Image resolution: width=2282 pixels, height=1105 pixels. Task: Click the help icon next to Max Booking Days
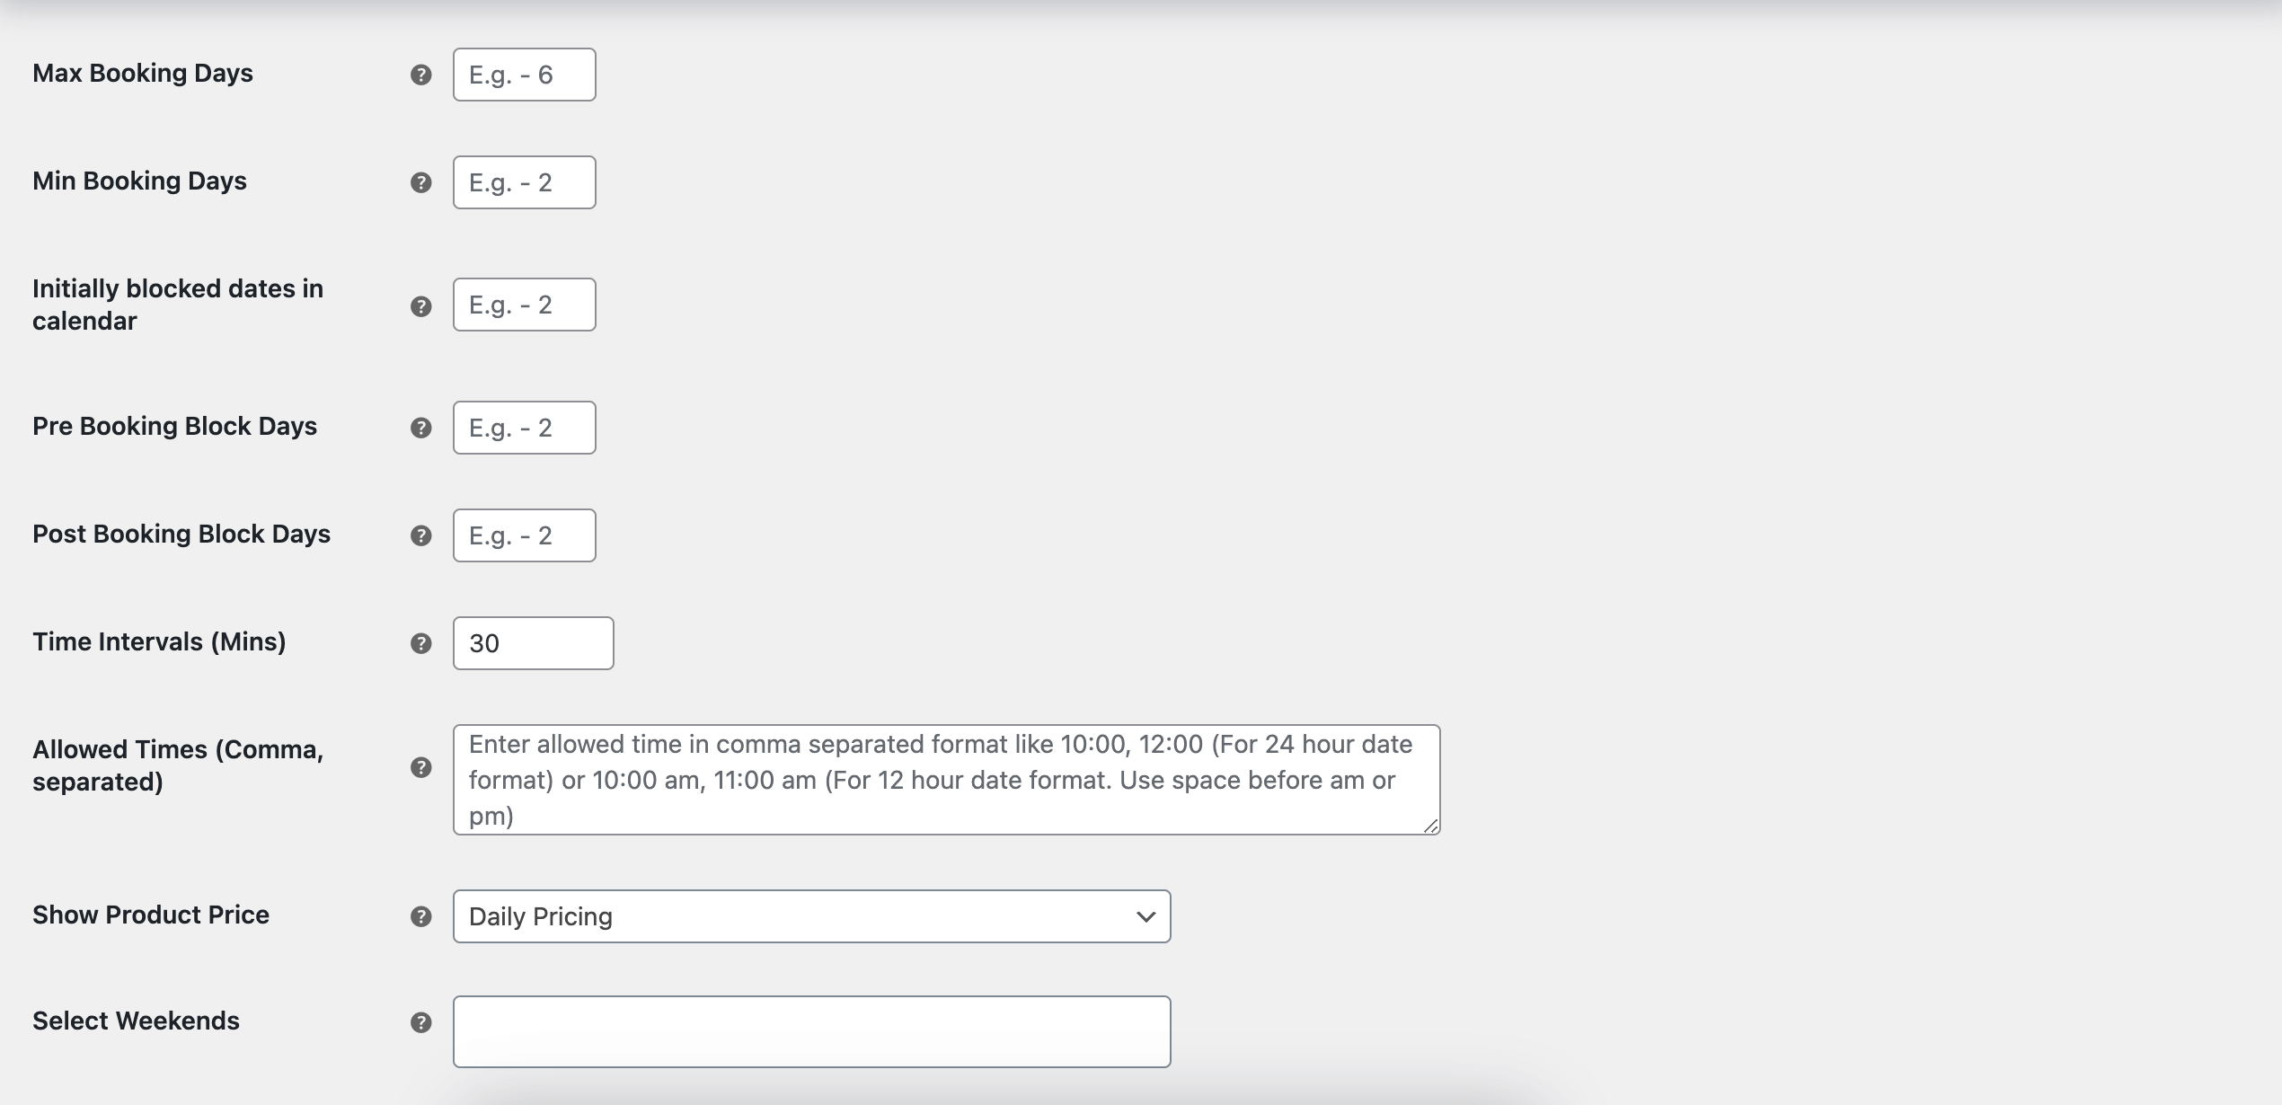(x=420, y=75)
